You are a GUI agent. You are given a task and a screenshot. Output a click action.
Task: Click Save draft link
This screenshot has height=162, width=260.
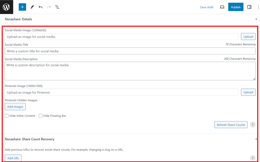coord(207,7)
